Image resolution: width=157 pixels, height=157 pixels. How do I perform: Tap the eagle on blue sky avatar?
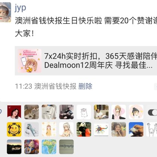(136, 129)
